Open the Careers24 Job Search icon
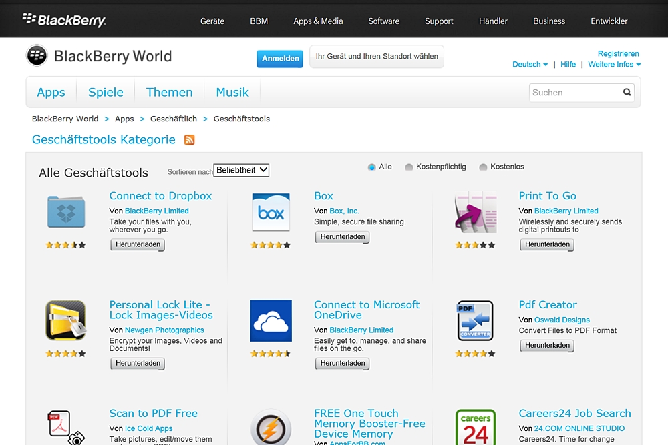 tap(476, 427)
